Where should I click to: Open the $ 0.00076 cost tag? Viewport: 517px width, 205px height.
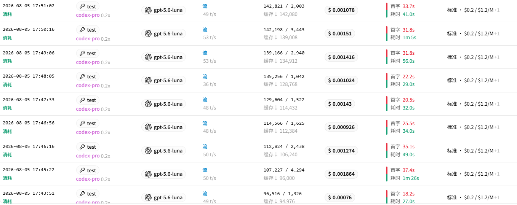pos(340,197)
